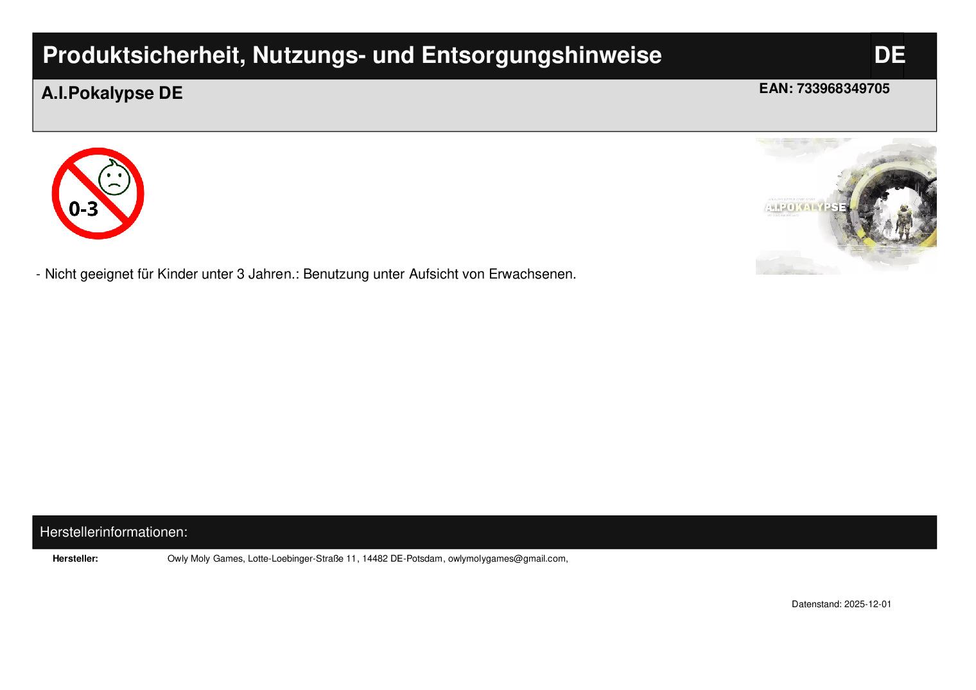Image resolution: width=976 pixels, height=690 pixels.
Task: Click the A.I.POKALYPSE logo text on cover art
Action: coord(805,207)
